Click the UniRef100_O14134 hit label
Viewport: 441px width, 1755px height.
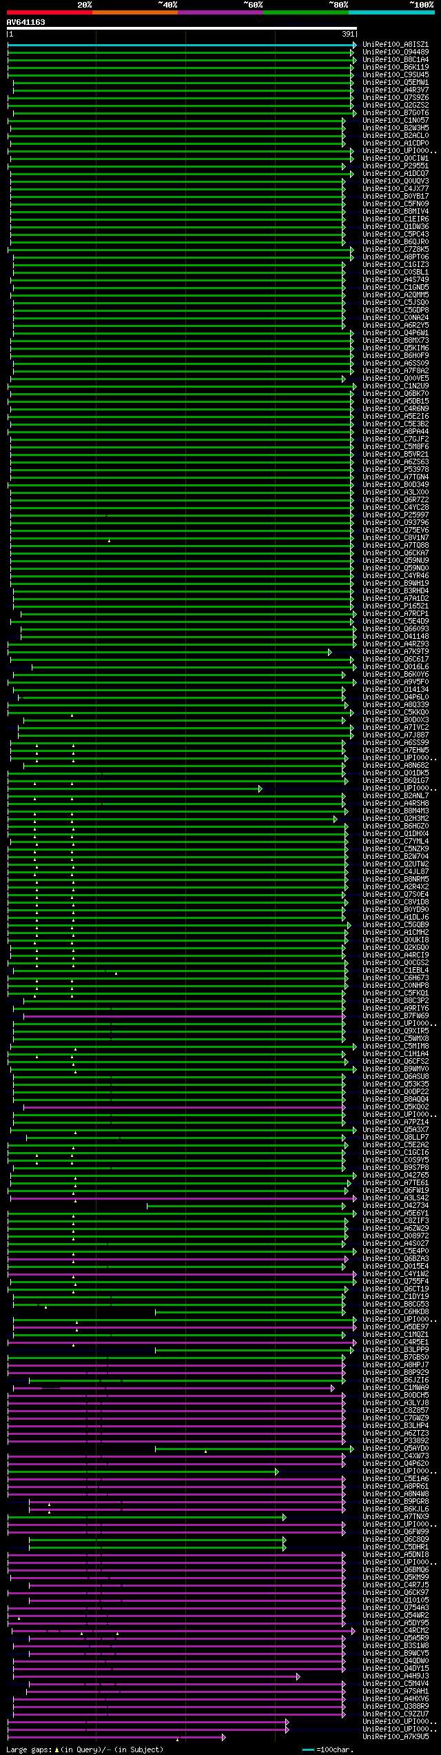(396, 690)
